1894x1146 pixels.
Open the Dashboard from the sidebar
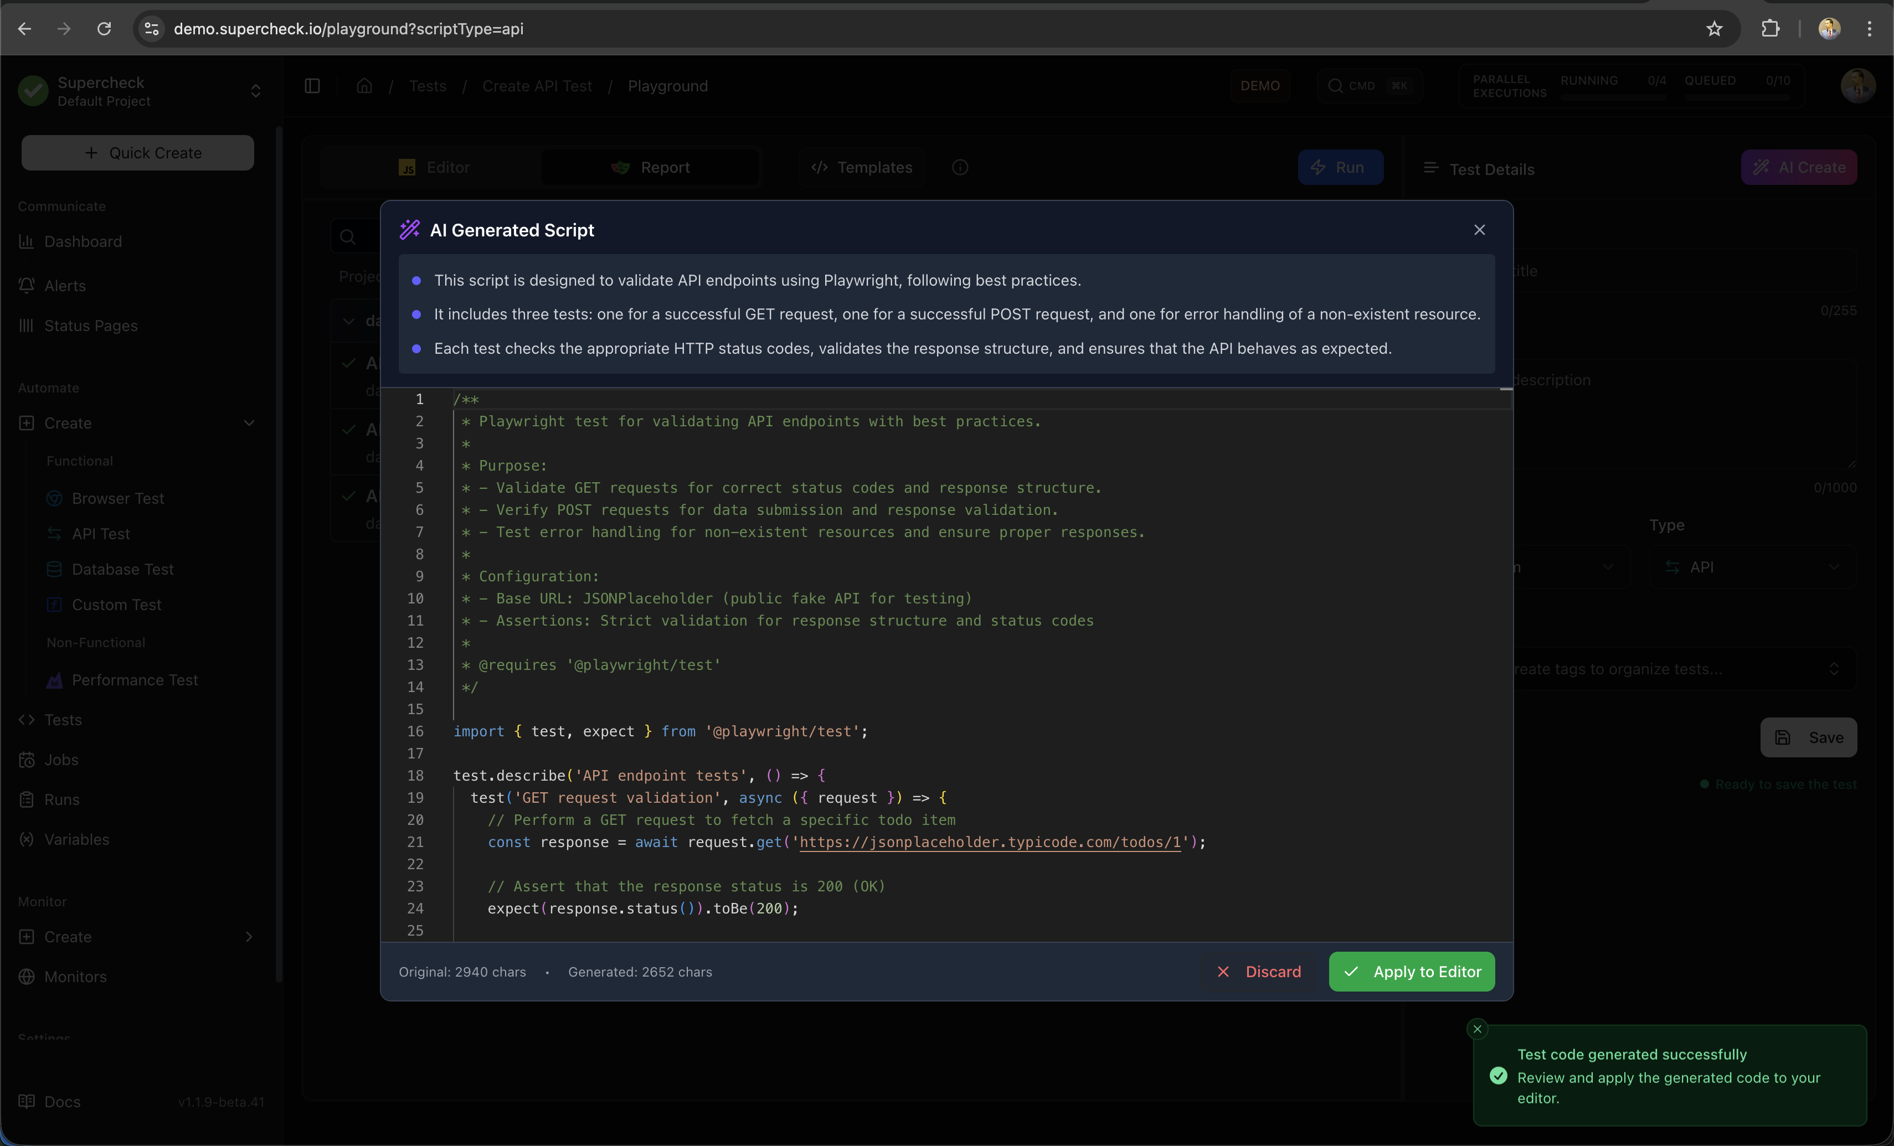click(83, 241)
